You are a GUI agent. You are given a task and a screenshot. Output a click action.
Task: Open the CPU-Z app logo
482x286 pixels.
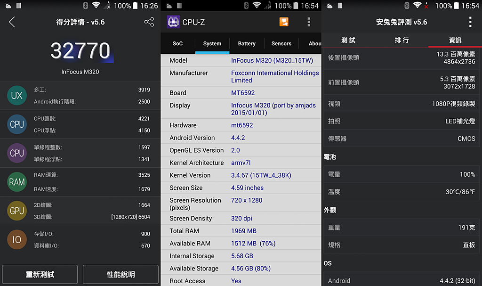click(173, 22)
